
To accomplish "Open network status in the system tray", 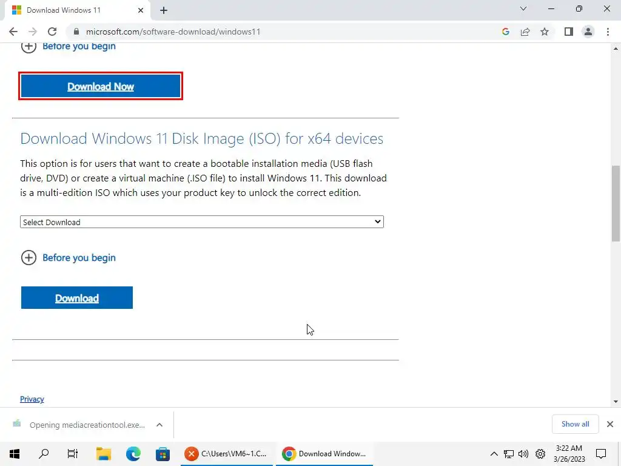I will [509, 454].
